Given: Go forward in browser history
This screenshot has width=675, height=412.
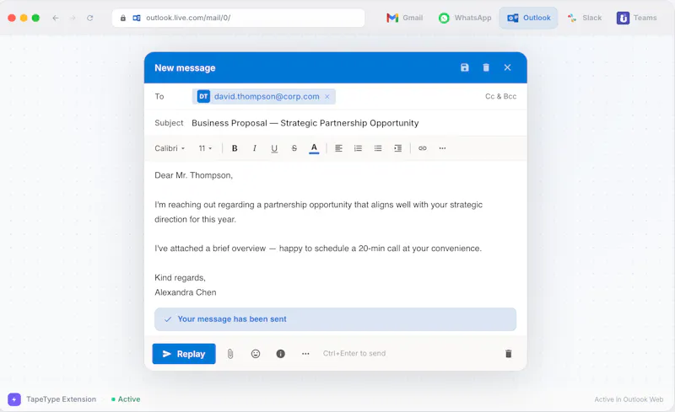Looking at the screenshot, I should point(73,18).
